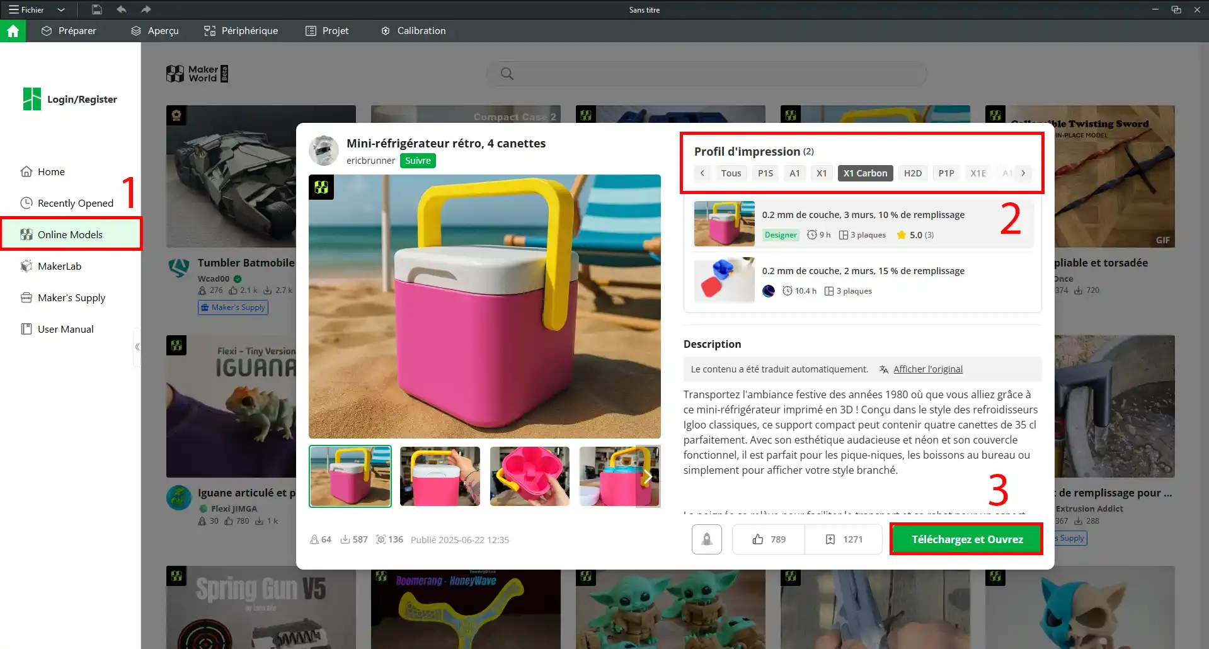Open the Boomerang HoneyWave model card

(x=466, y=609)
